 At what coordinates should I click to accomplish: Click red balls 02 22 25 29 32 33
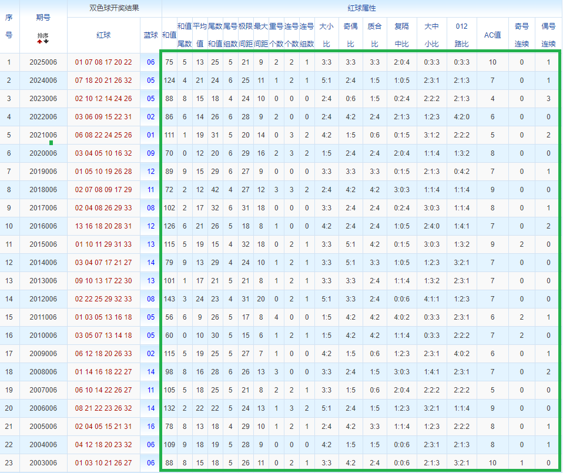point(103,299)
